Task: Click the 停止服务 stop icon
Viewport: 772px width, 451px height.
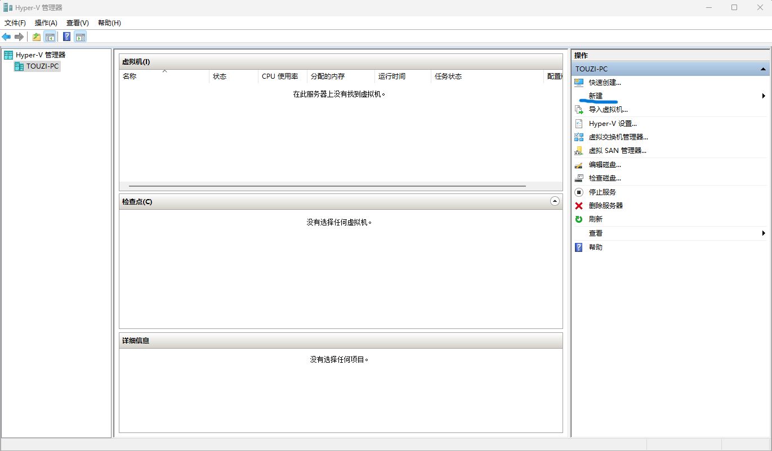Action: point(578,192)
